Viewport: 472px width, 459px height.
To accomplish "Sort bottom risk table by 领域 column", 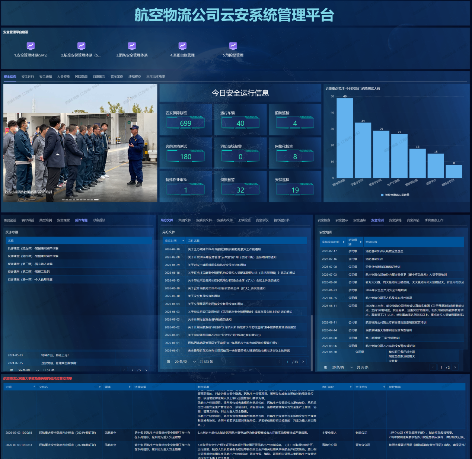I will point(130,387).
